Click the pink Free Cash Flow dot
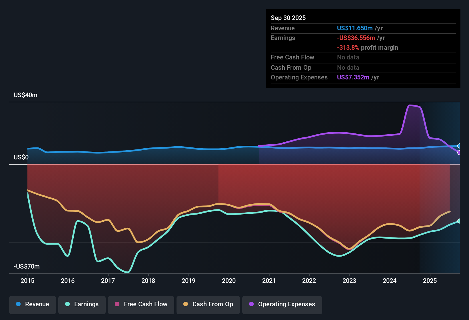Image resolution: width=469 pixels, height=320 pixels. [x=117, y=304]
